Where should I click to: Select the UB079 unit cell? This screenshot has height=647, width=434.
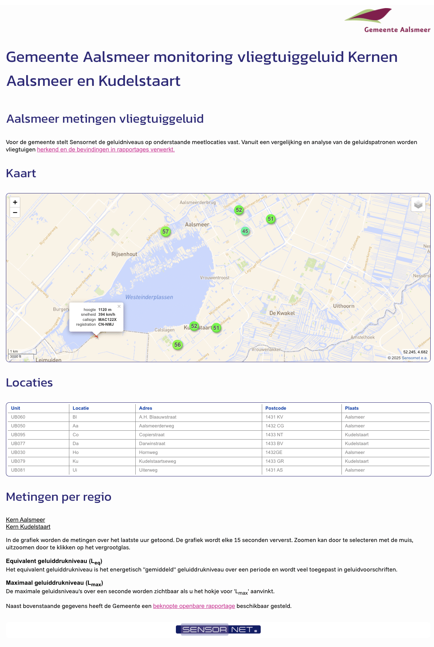coord(38,461)
